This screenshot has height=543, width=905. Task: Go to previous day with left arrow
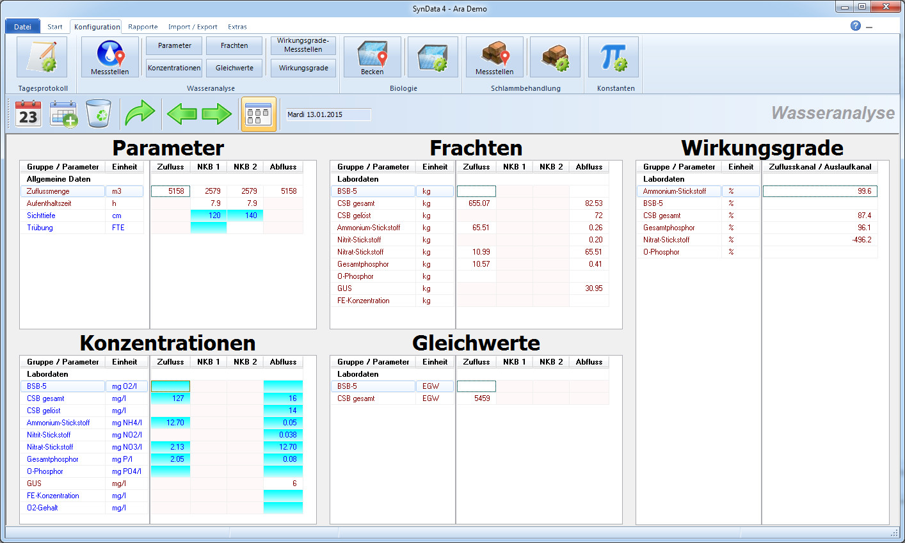182,114
